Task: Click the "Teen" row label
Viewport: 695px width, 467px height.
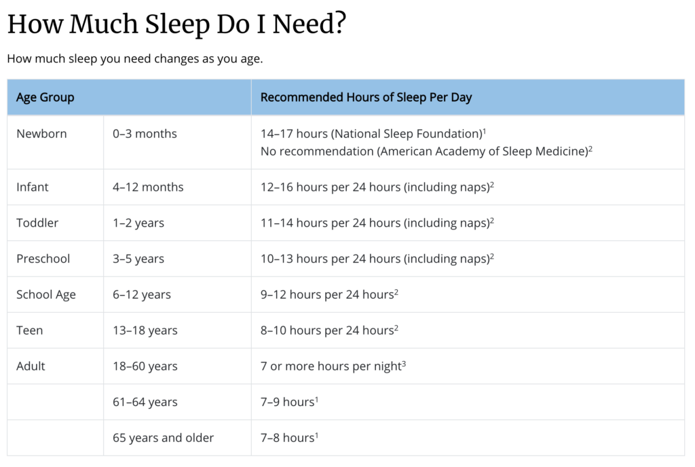Action: [29, 331]
